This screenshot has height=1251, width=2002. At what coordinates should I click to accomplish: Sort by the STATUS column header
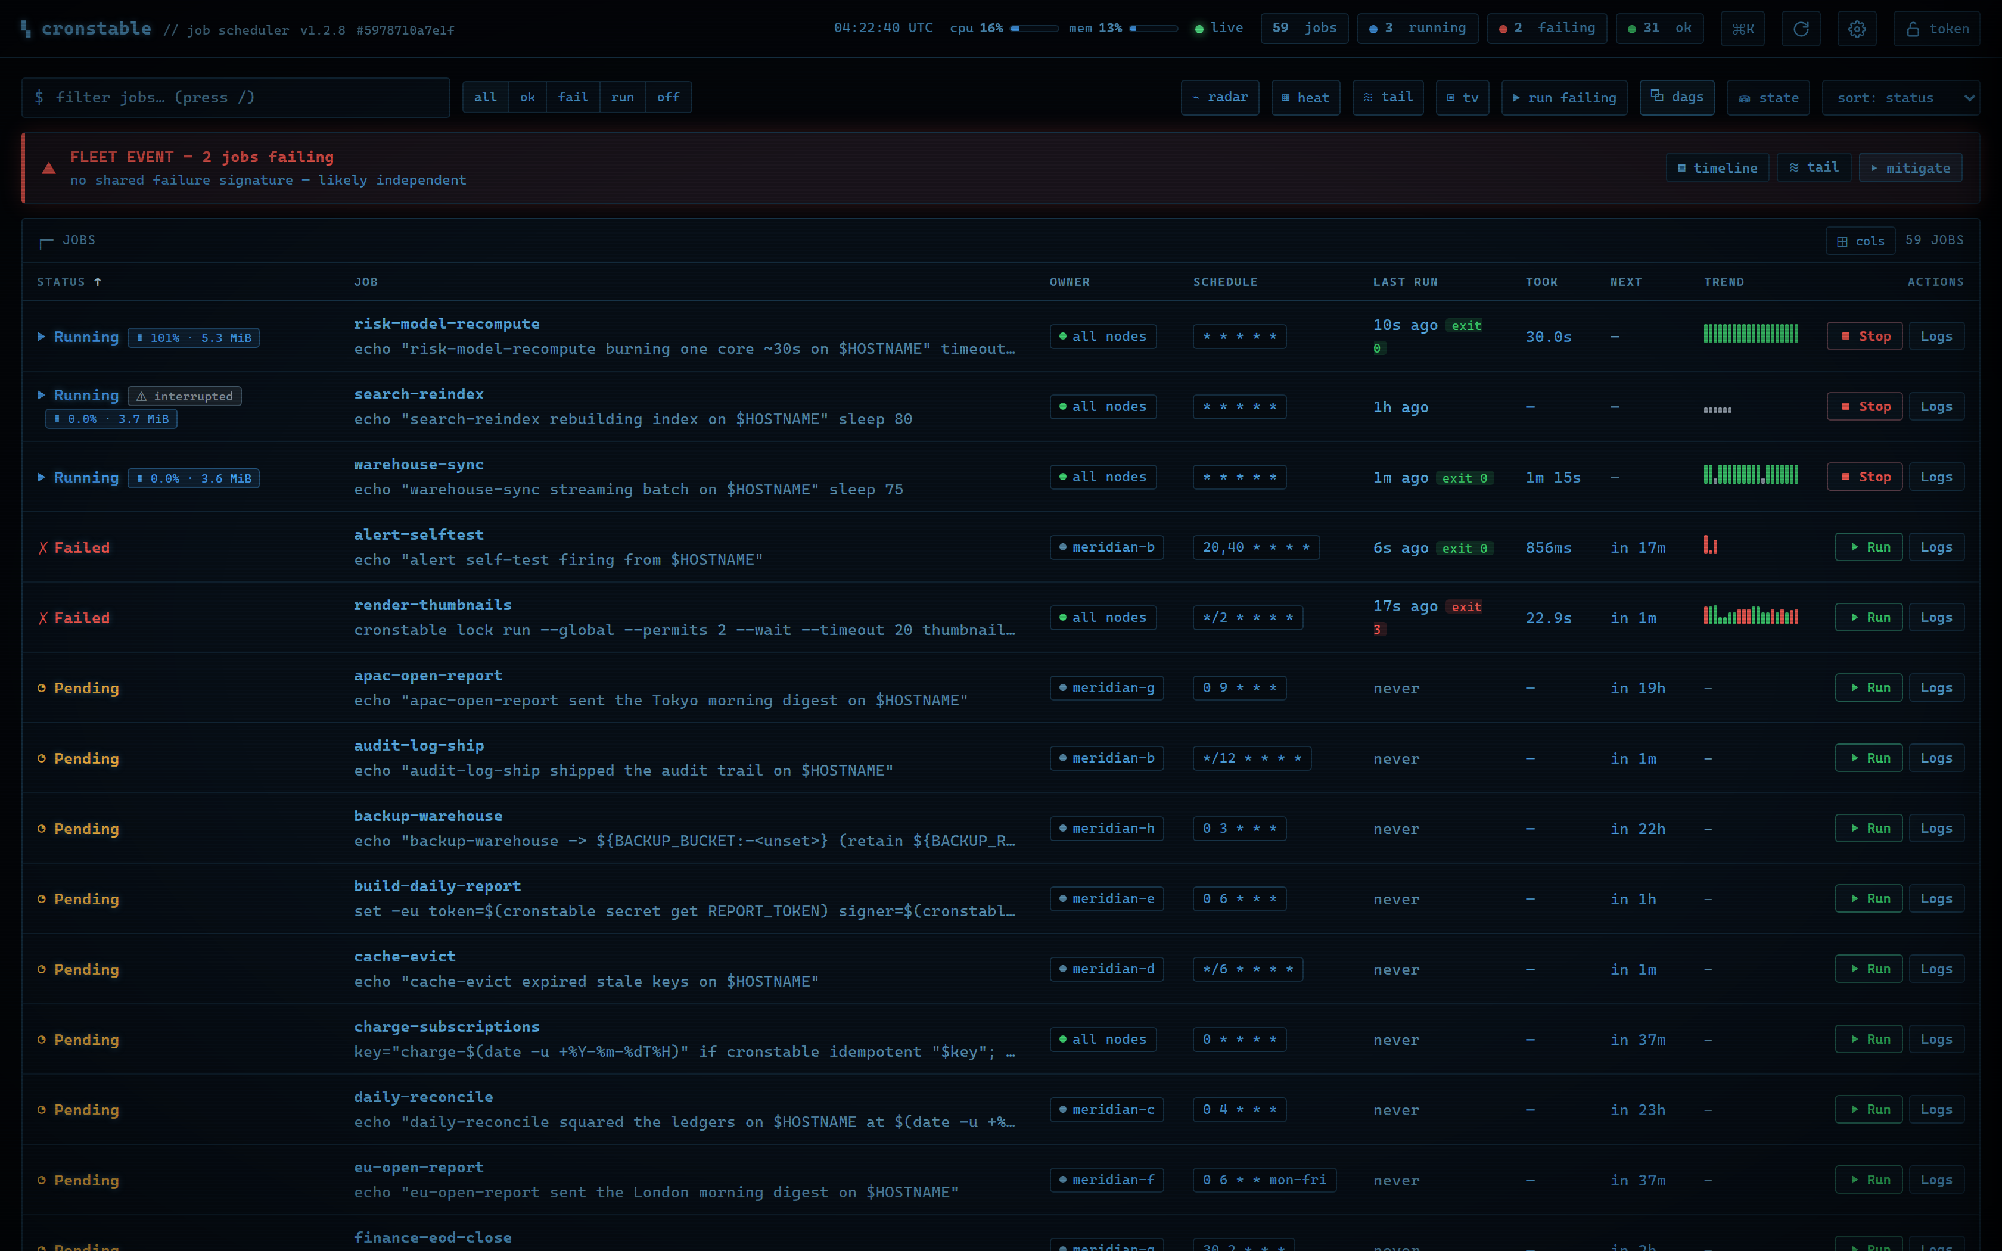(69, 282)
